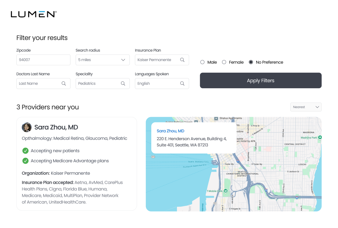Click Stratus Apartments marker on map
The height and width of the screenshot is (228, 338).
(216, 118)
